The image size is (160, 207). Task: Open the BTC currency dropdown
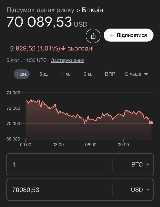tap(141, 165)
